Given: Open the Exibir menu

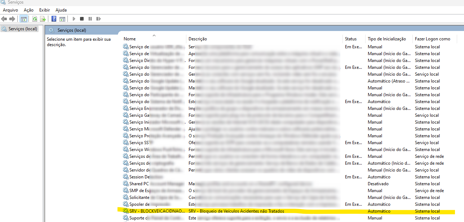Looking at the screenshot, I should pyautogui.click(x=45, y=10).
